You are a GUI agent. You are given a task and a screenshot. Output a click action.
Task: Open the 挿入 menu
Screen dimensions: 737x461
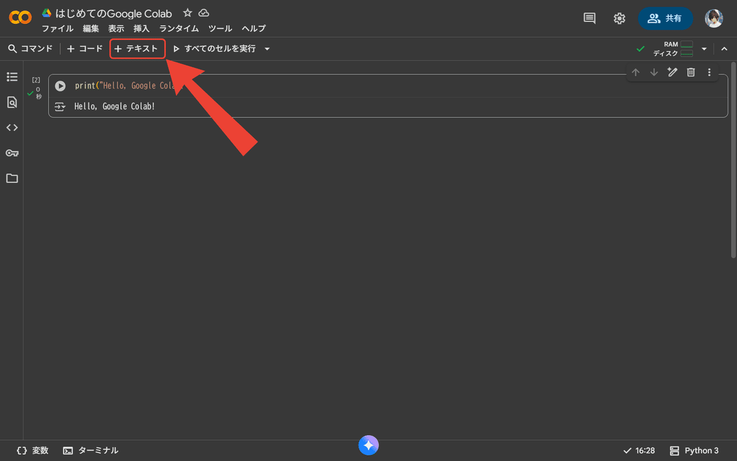[x=142, y=28]
